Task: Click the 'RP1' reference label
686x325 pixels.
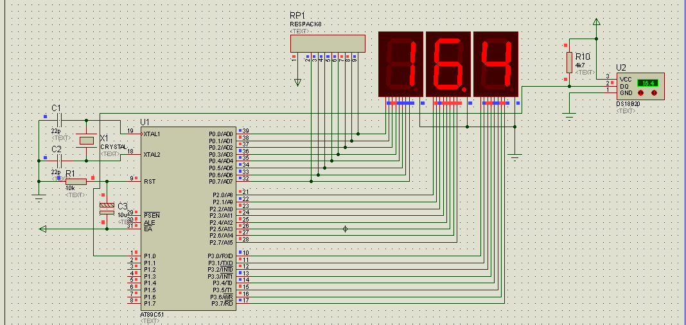Action: click(297, 16)
